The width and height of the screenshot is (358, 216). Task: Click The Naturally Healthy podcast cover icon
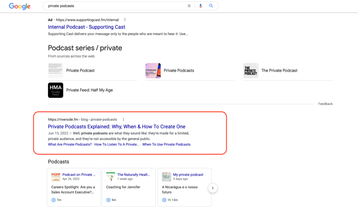[111, 177]
